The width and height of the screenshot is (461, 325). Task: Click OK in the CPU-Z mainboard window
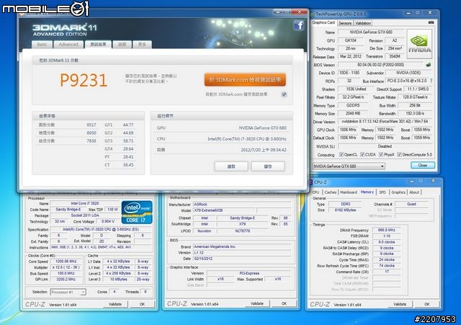(284, 303)
